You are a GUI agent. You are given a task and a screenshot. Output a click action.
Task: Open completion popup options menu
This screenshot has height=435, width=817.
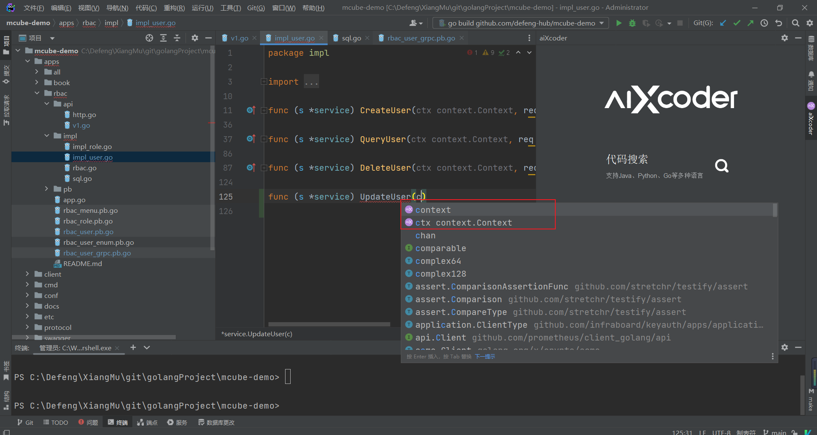point(773,356)
